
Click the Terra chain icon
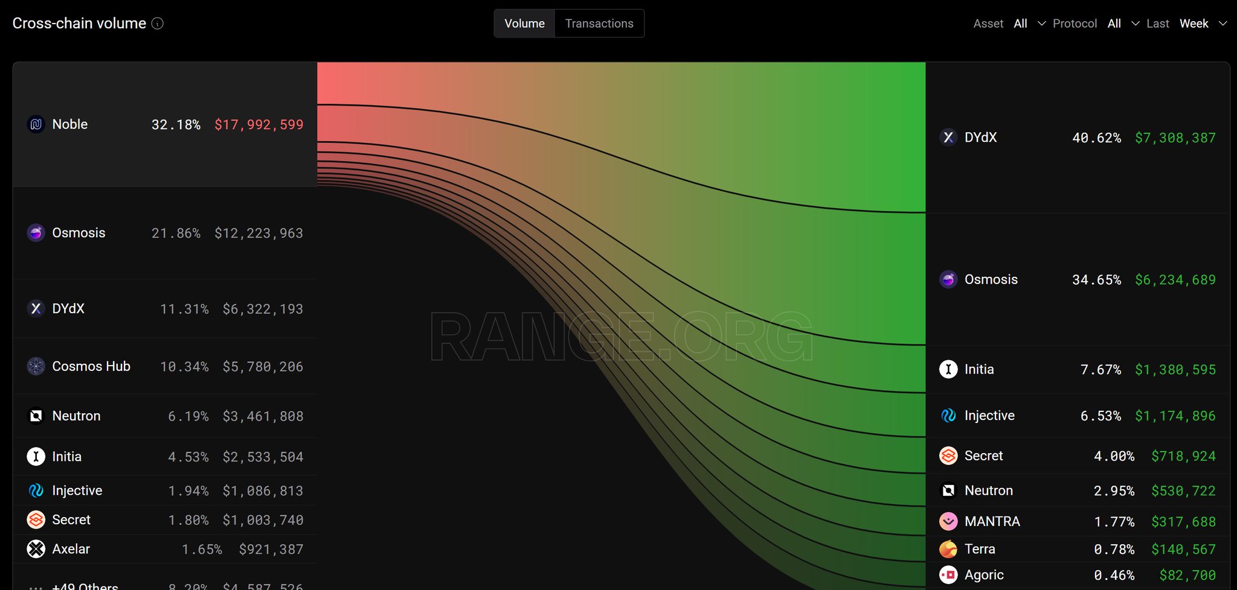pyautogui.click(x=948, y=549)
